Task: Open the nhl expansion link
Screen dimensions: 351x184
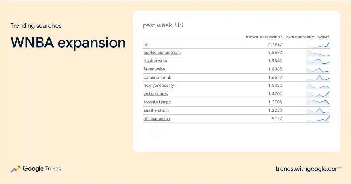Action: click(x=157, y=119)
